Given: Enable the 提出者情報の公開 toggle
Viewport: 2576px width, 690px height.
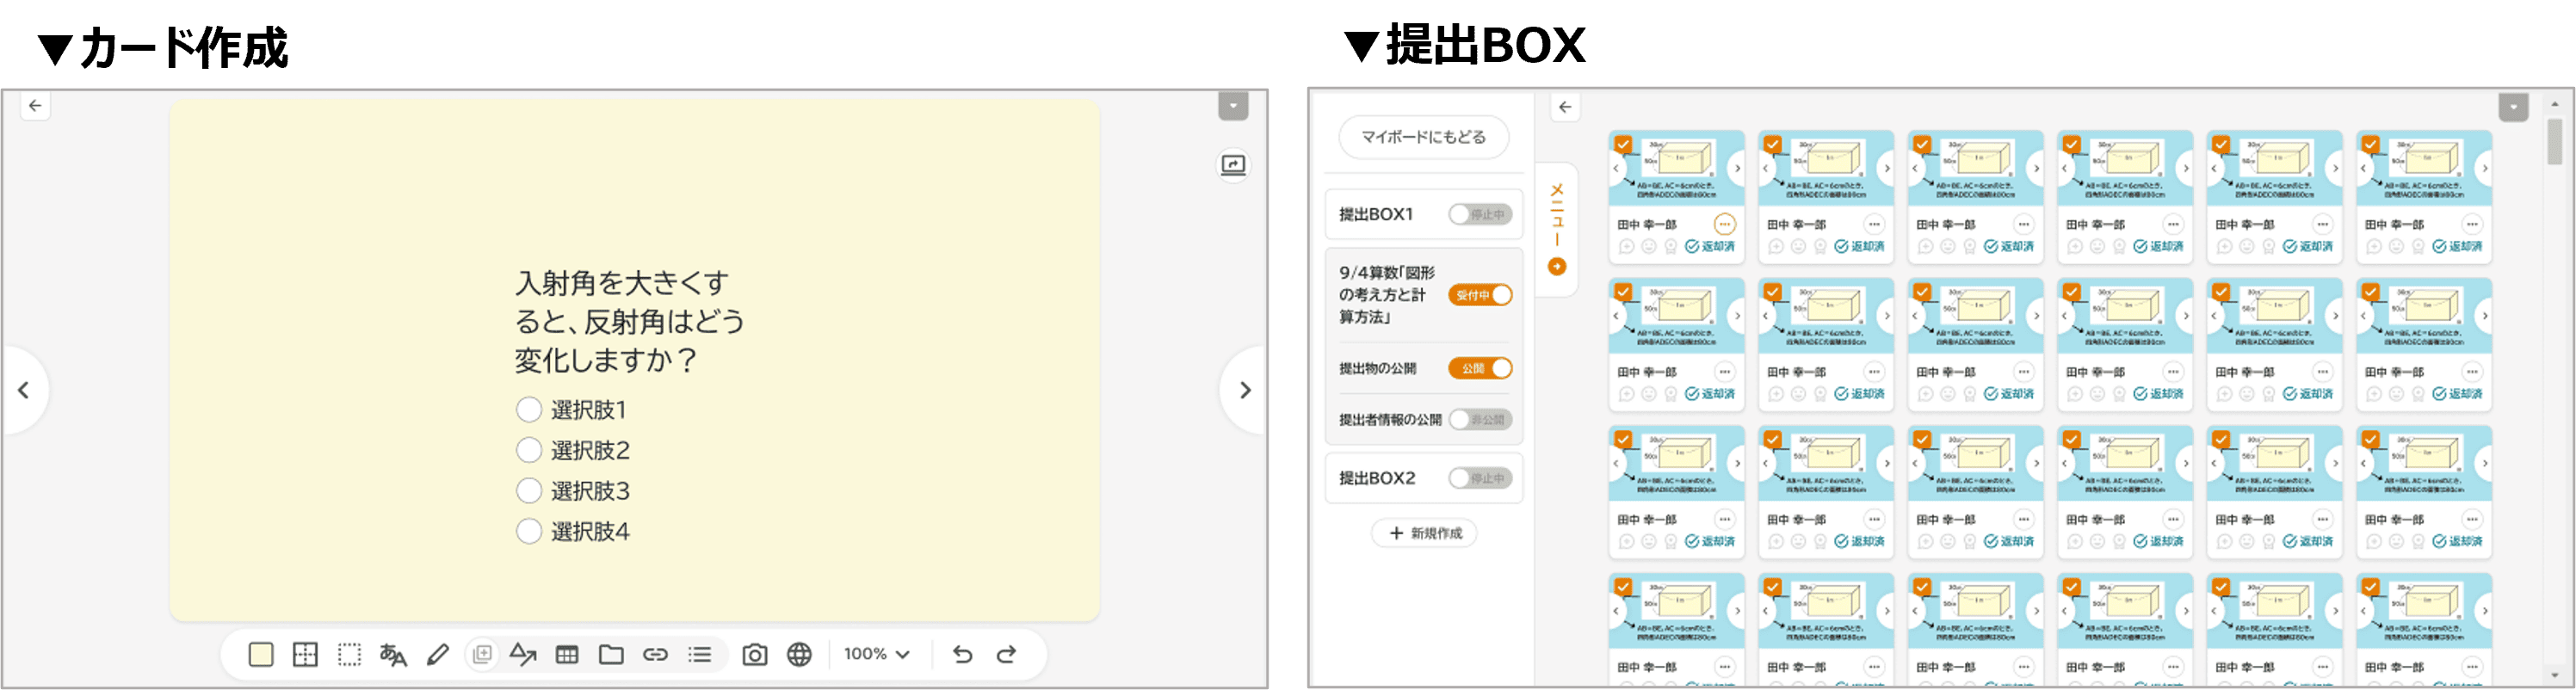Looking at the screenshot, I should (x=1479, y=420).
